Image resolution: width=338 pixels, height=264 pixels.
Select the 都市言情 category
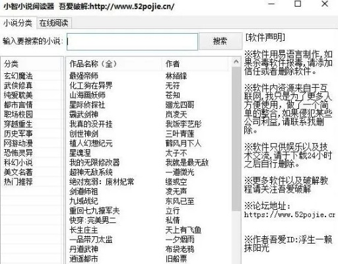(18, 105)
